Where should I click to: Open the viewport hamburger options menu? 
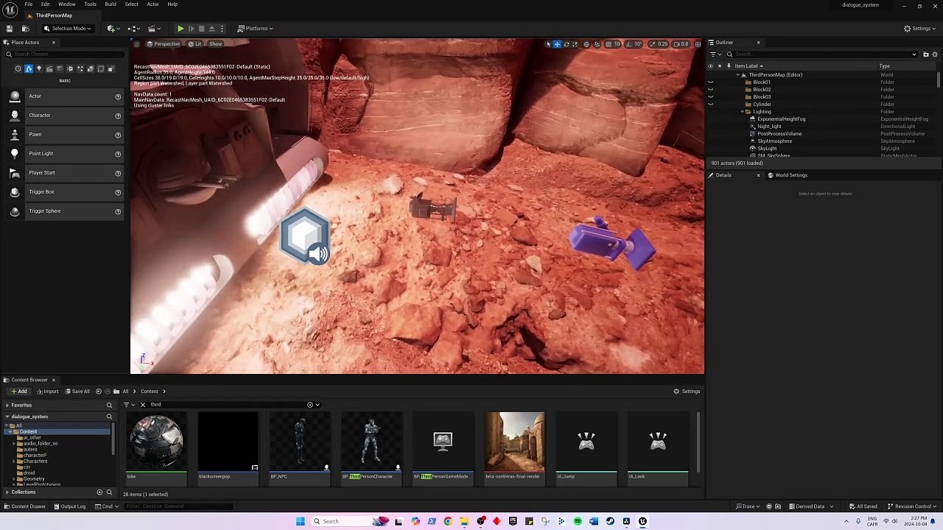point(136,44)
